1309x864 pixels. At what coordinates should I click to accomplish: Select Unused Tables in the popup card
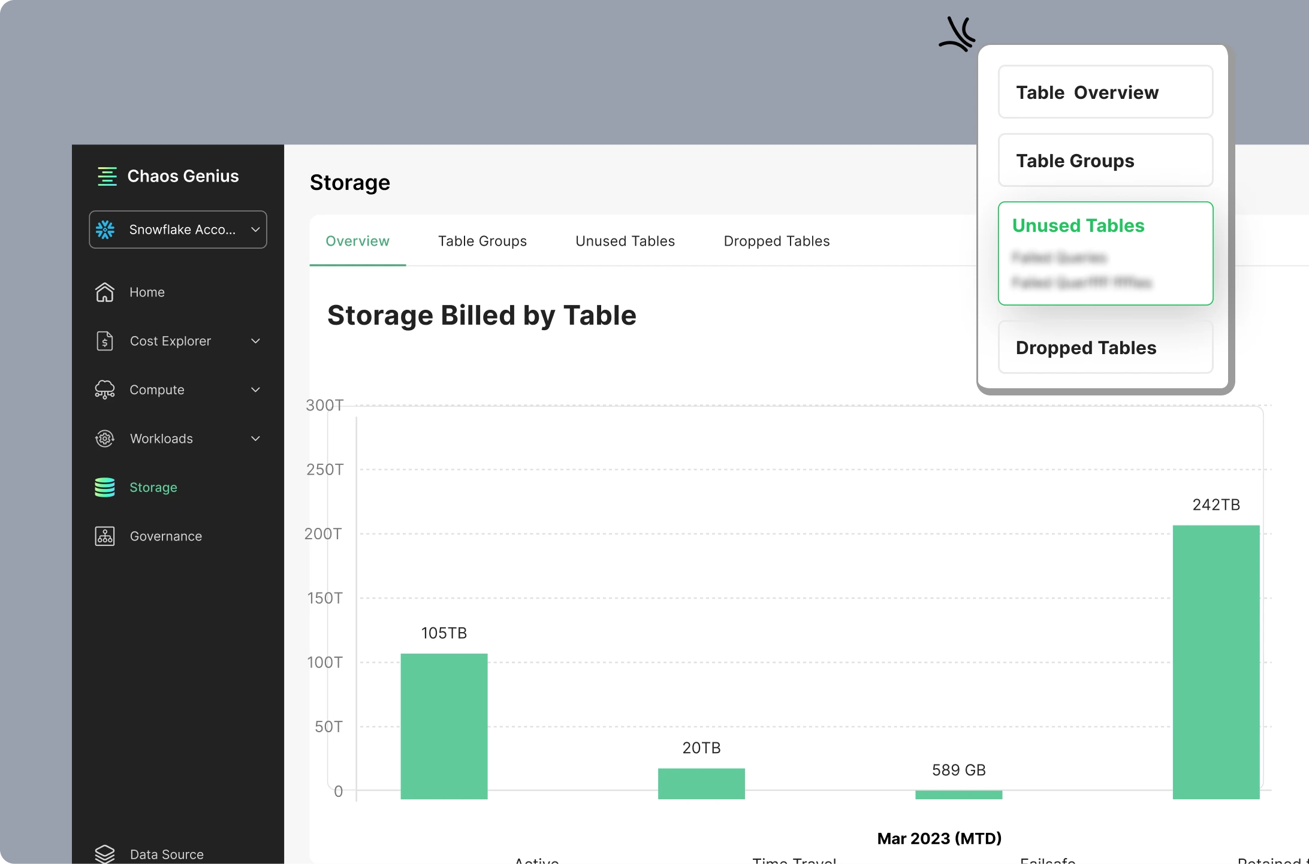tap(1105, 254)
